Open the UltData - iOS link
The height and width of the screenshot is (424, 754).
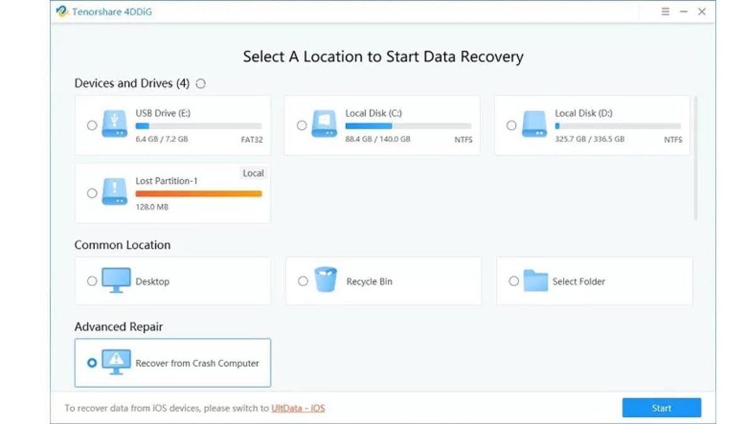tap(298, 408)
